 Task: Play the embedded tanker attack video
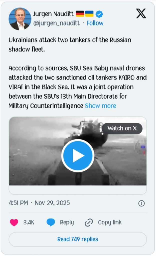(x=78, y=155)
